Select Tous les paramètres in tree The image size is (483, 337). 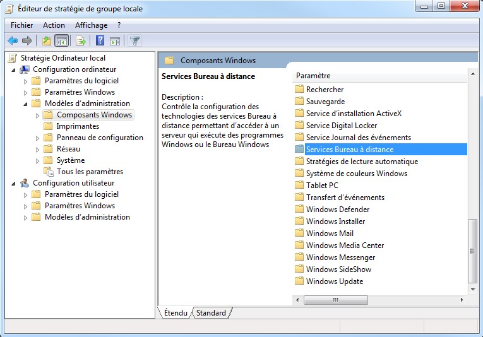point(90,172)
